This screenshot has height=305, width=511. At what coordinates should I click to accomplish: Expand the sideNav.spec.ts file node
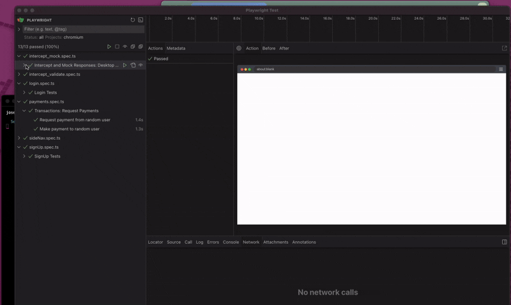click(19, 138)
